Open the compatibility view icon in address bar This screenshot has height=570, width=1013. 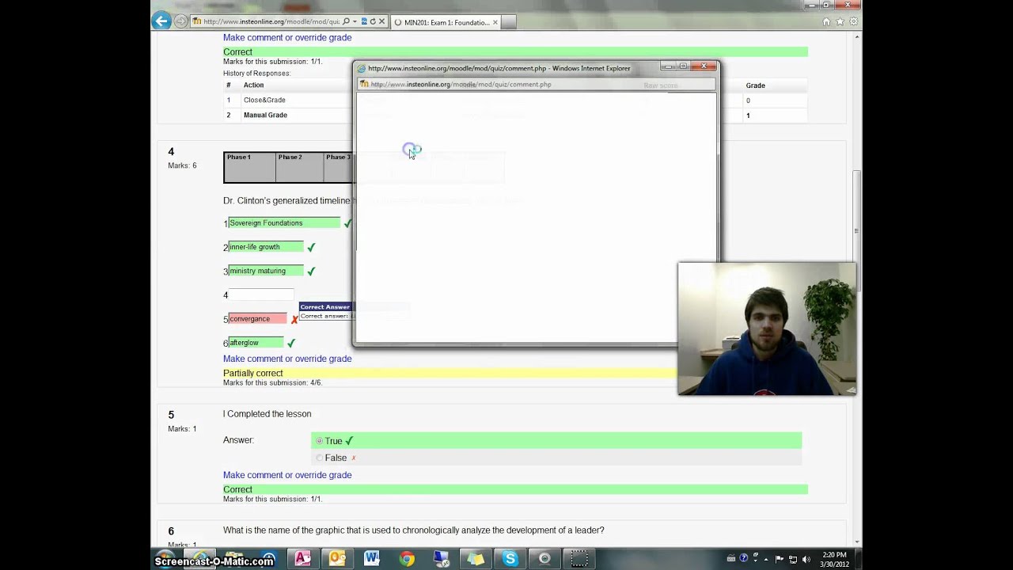[364, 21]
